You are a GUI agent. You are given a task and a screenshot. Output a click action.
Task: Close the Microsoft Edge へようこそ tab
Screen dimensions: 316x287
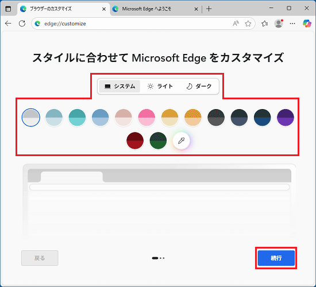(x=196, y=9)
